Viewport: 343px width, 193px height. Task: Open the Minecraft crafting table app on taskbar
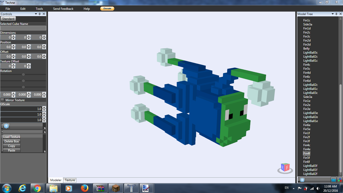pyautogui.click(x=116, y=188)
